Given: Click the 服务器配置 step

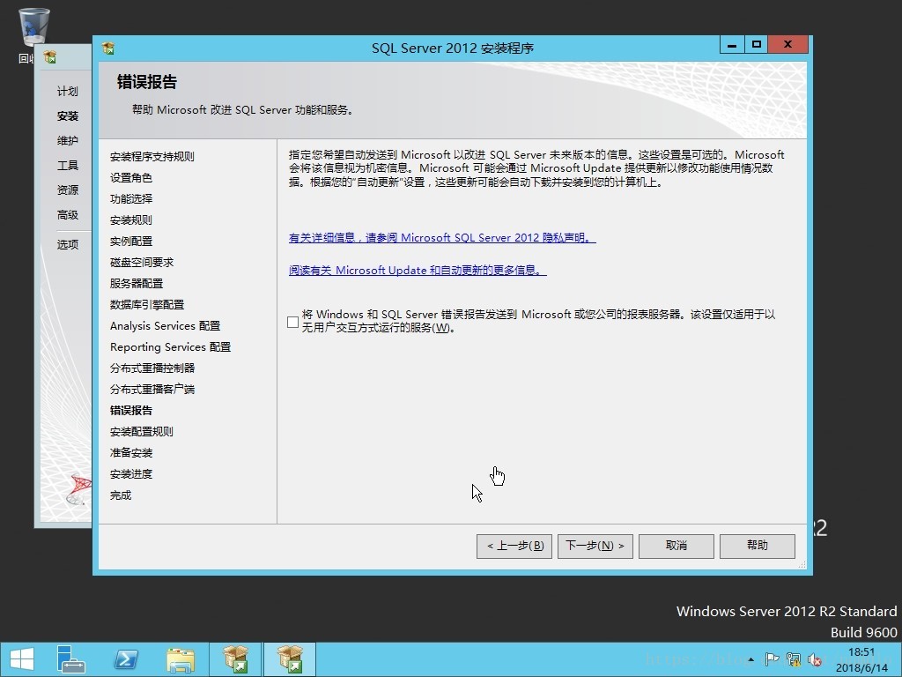Looking at the screenshot, I should click(137, 283).
